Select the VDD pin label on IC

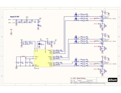tap(36, 59)
